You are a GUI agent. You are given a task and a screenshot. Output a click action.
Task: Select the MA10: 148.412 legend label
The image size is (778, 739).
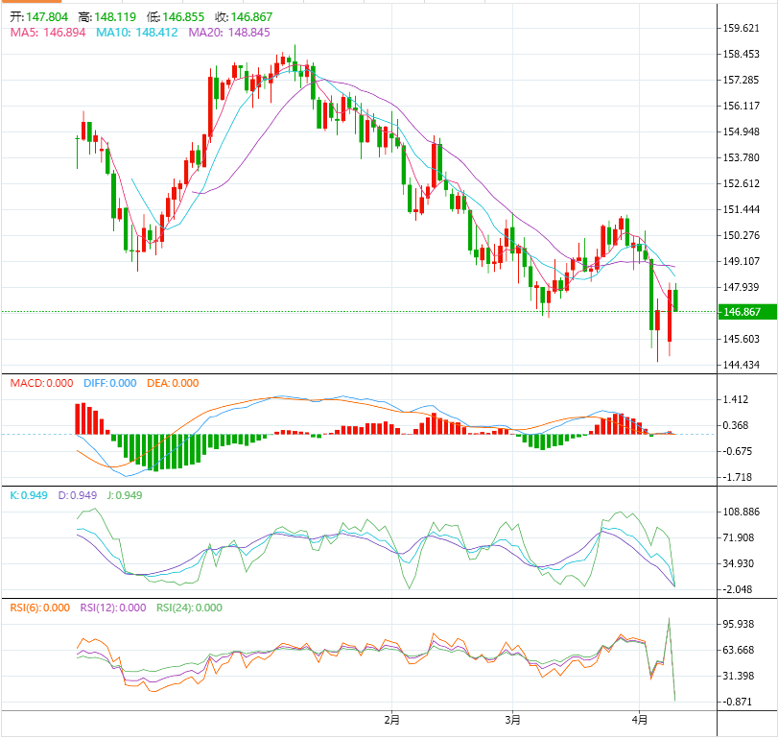coord(137,33)
